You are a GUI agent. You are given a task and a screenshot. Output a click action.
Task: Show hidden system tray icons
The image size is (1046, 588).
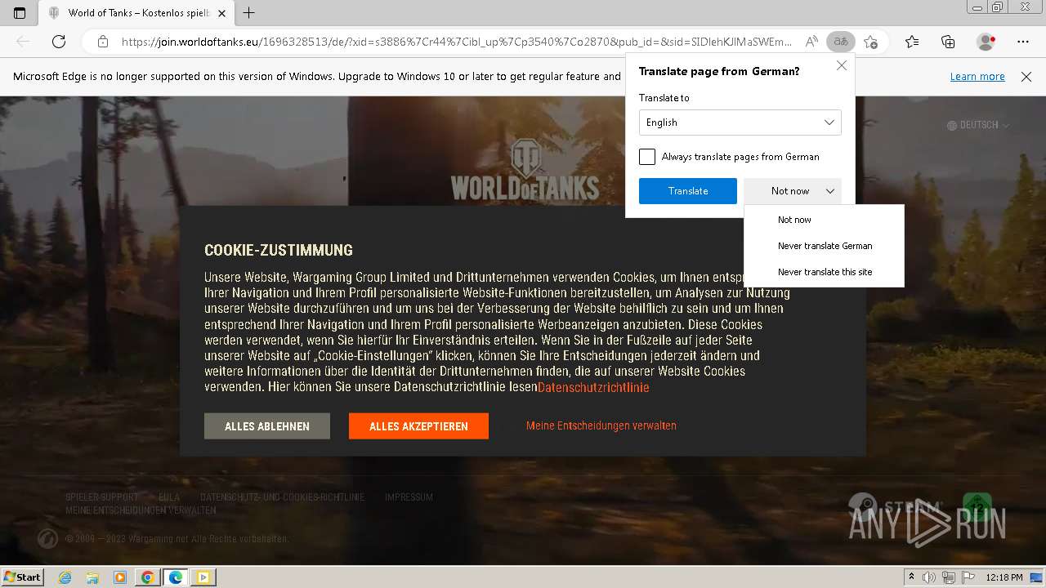tap(911, 577)
